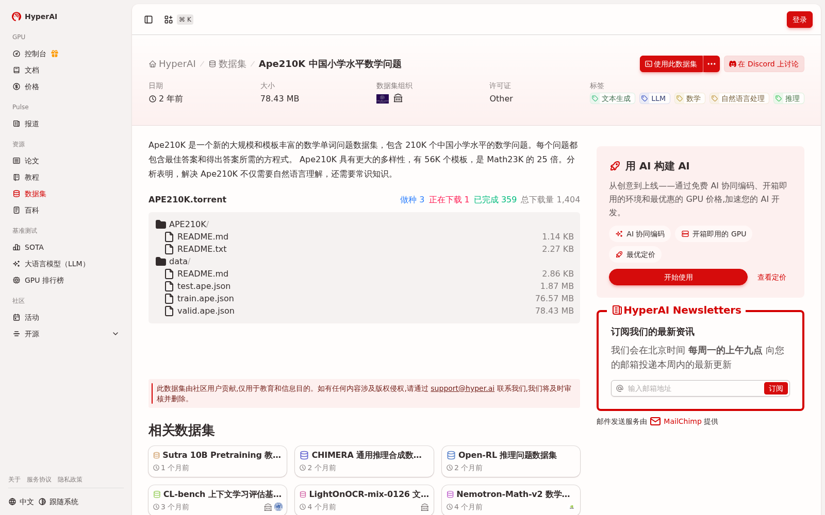The image size is (825, 515).
Task: Click 在 Discord 上讨论 button
Action: tap(764, 64)
